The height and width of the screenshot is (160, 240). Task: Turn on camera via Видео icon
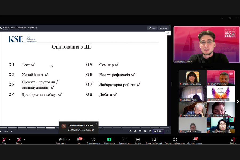19,139
